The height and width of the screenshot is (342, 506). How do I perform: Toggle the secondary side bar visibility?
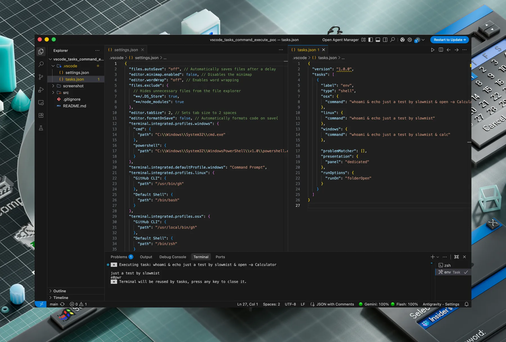(385, 40)
